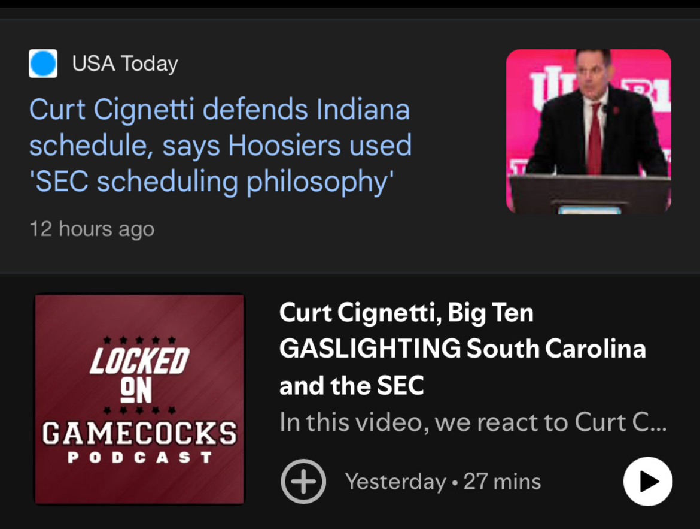The image size is (700, 529).
Task: Click the star row above "LOCKED ON"
Action: click(139, 340)
